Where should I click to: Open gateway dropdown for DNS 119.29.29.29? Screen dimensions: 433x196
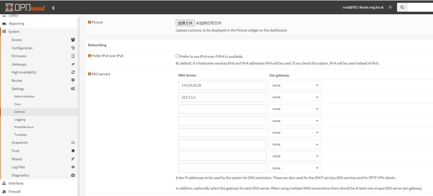pyautogui.click(x=295, y=85)
